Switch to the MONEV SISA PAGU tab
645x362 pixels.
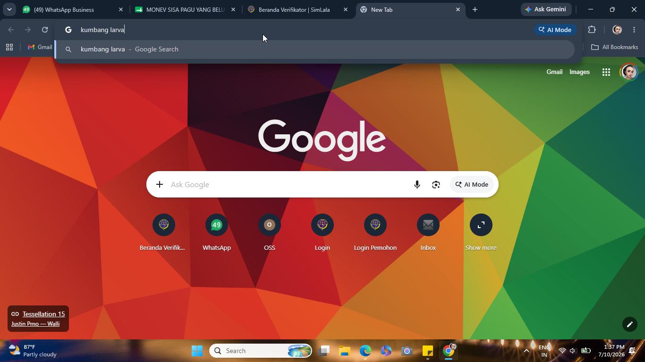coord(185,9)
